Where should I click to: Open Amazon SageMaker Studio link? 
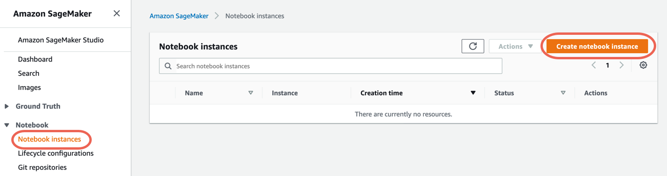(x=61, y=40)
